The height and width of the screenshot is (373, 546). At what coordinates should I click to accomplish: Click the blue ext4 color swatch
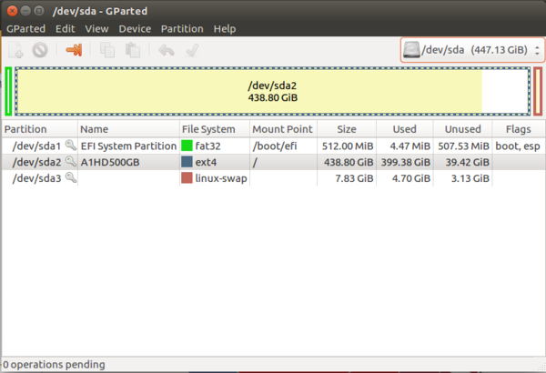(187, 162)
